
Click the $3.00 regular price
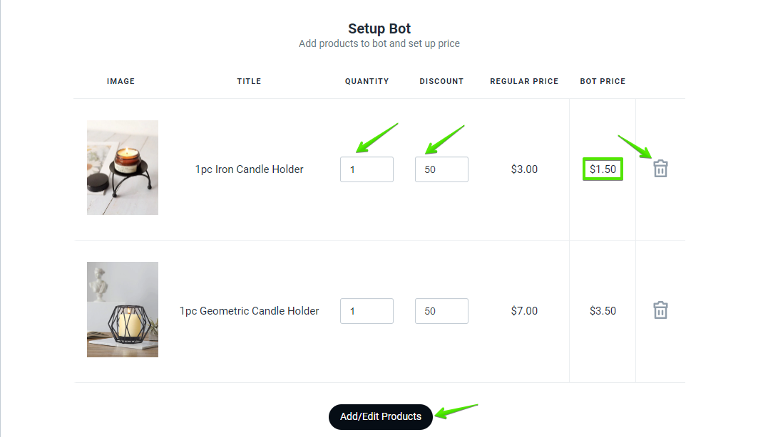tap(524, 169)
